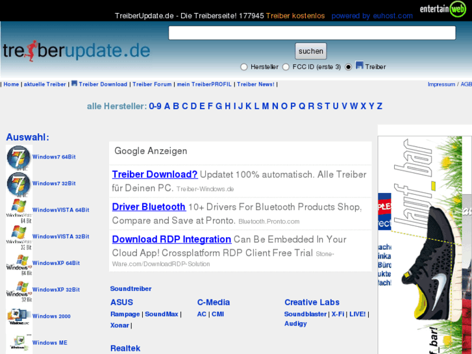Image resolution: width=472 pixels, height=354 pixels.
Task: Open the ASUS Rampage link
Action: 125,314
